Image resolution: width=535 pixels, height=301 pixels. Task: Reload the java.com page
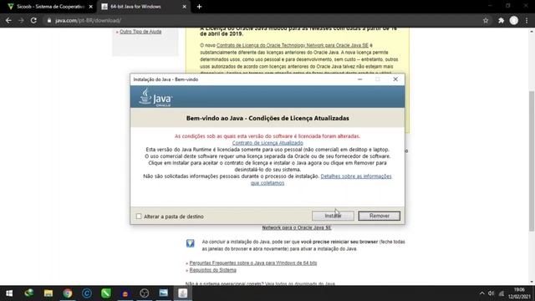point(33,20)
